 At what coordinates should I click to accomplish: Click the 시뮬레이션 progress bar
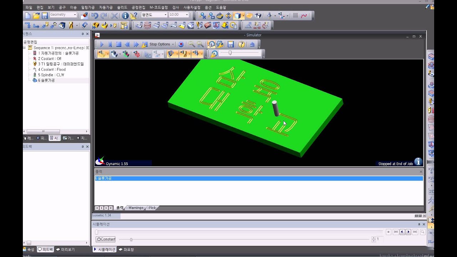238,232
